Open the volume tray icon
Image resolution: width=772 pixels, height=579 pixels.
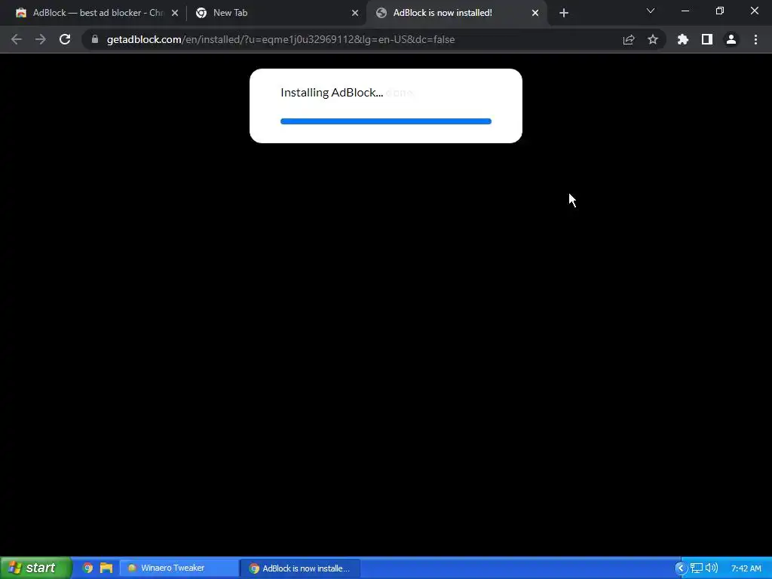(x=712, y=568)
